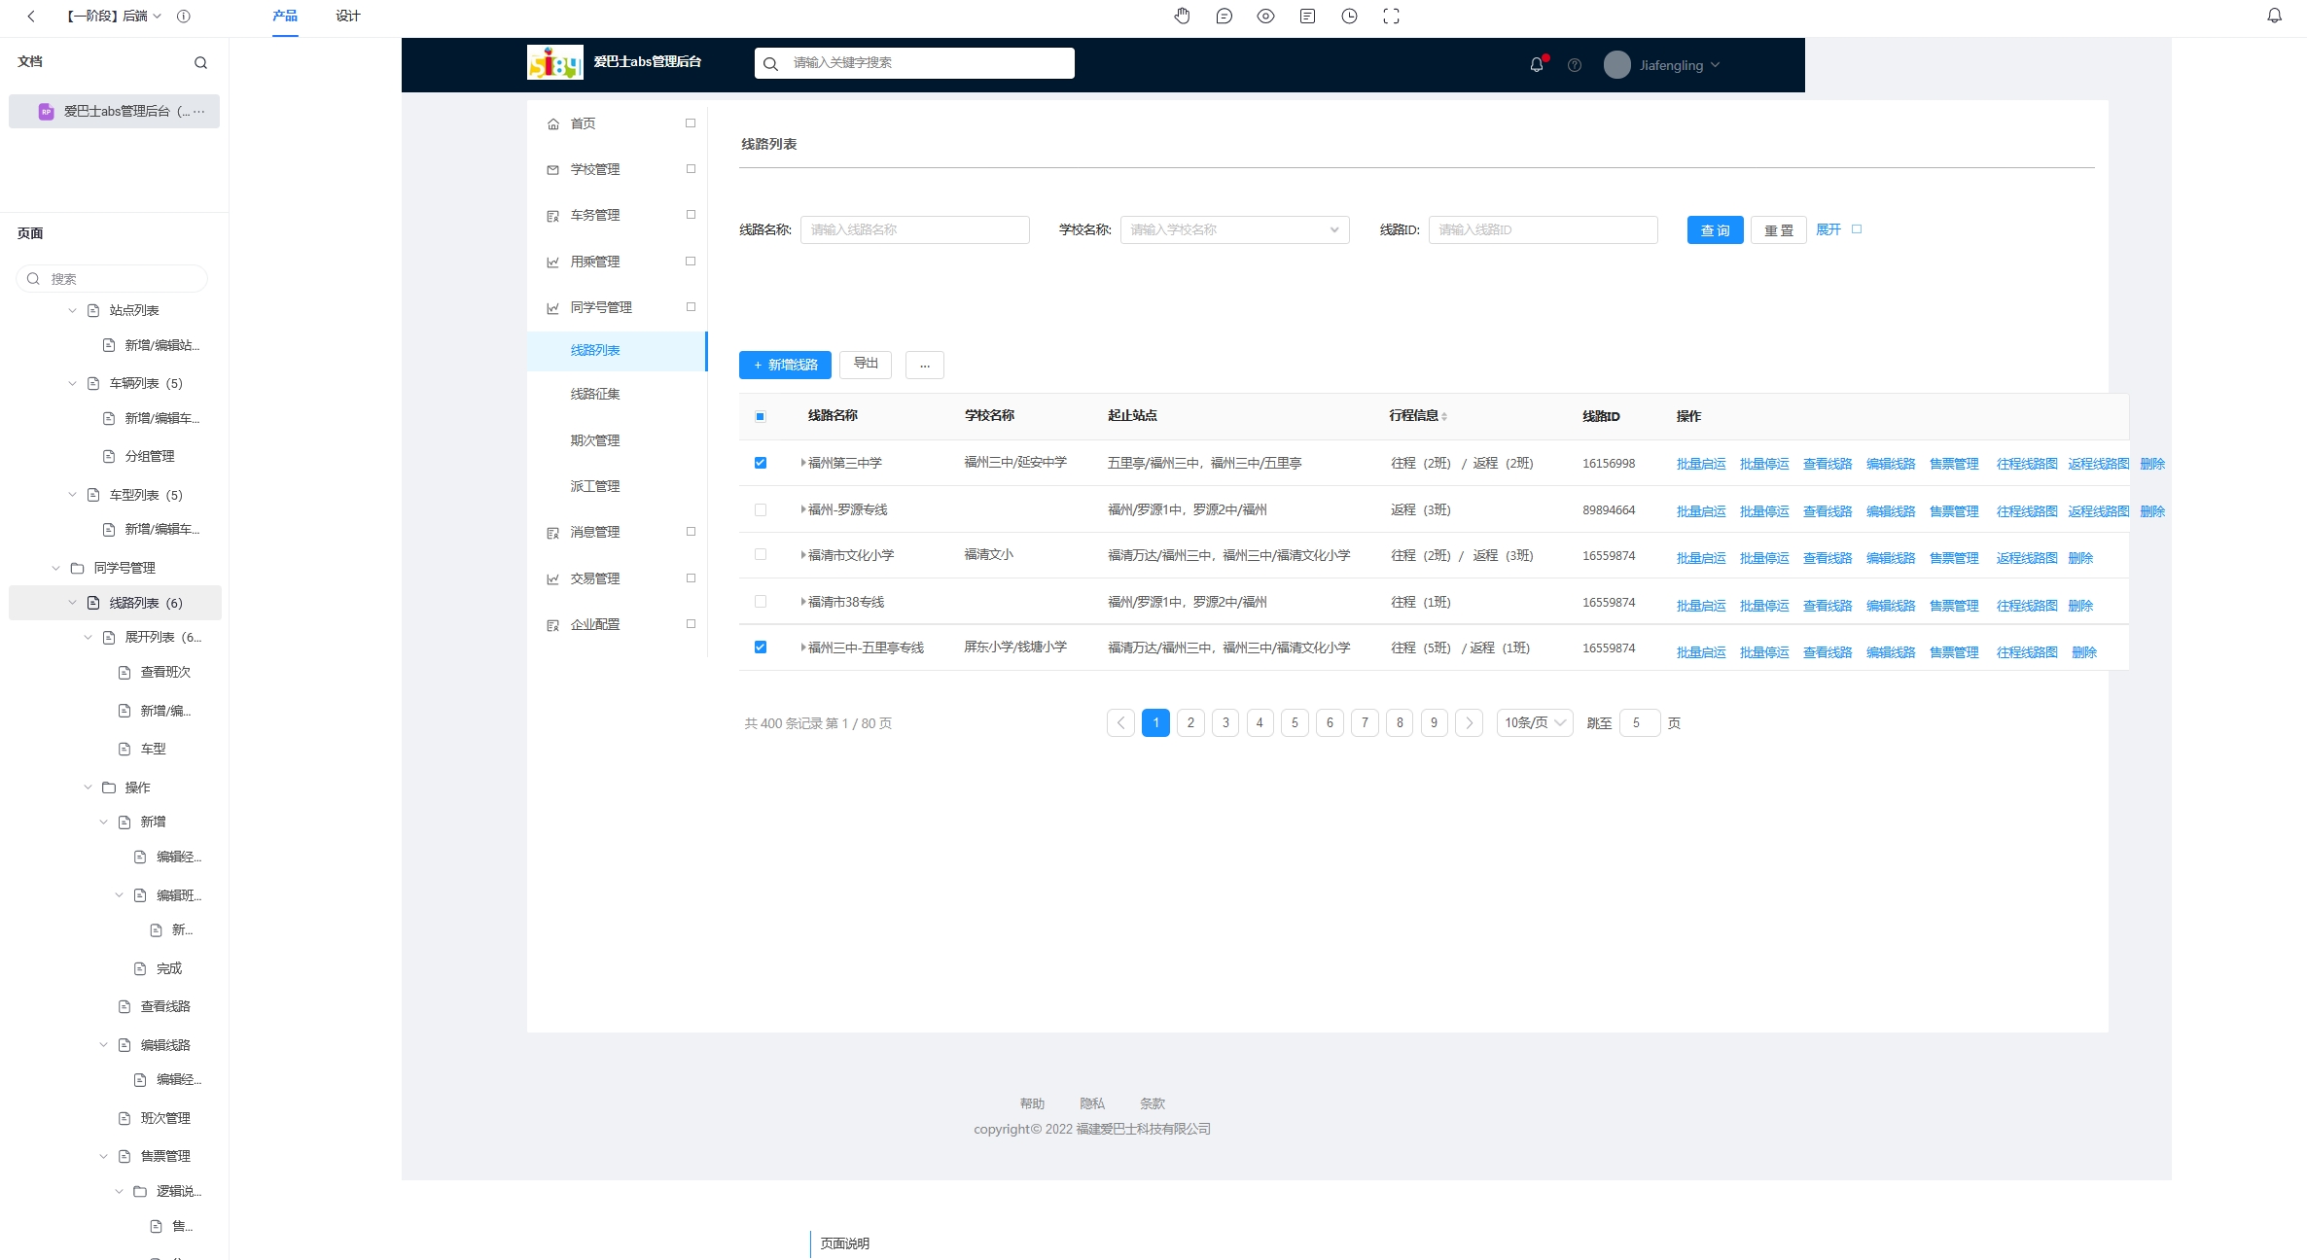Image resolution: width=2307 pixels, height=1260 pixels.
Task: Go to page 5 in pagination
Action: point(1295,722)
